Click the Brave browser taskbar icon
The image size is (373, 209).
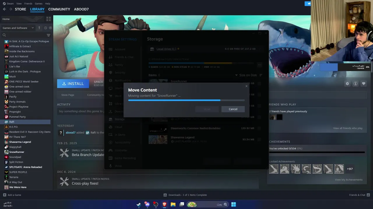(164, 204)
